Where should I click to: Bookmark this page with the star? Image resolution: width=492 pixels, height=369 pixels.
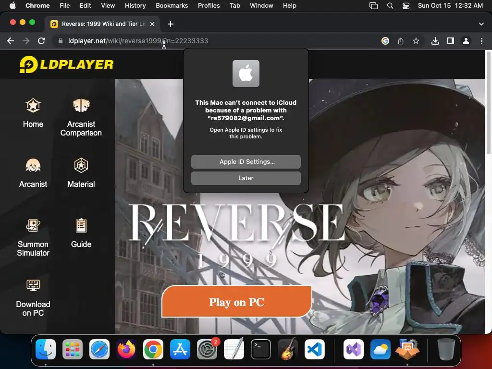click(416, 41)
